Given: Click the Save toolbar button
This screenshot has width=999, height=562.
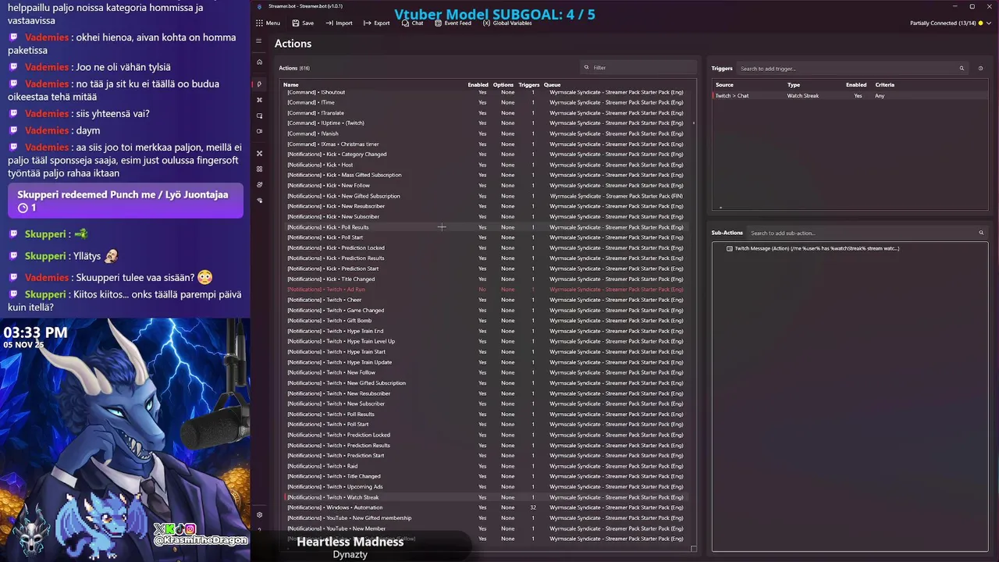Looking at the screenshot, I should tap(303, 23).
